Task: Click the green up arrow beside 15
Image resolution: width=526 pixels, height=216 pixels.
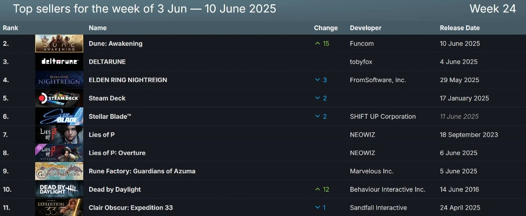Action: tap(317, 44)
